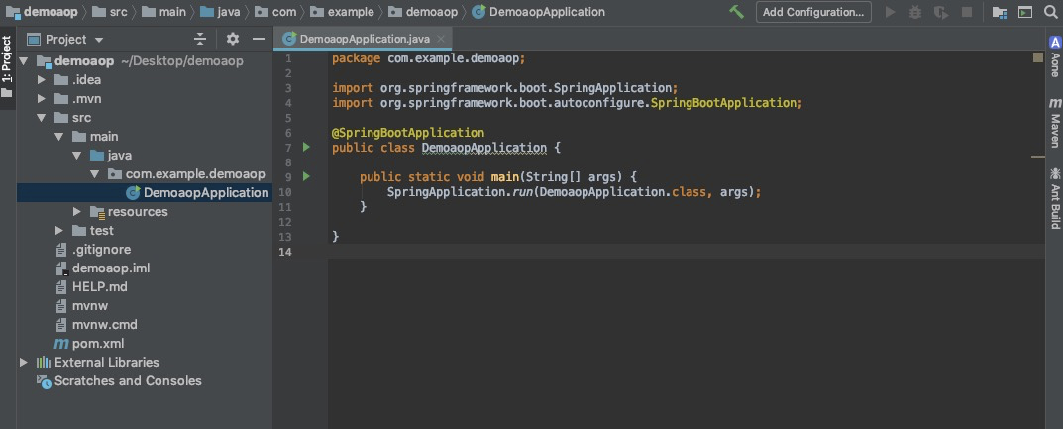
Task: Click gutter run icon beside main method
Action: 306,177
